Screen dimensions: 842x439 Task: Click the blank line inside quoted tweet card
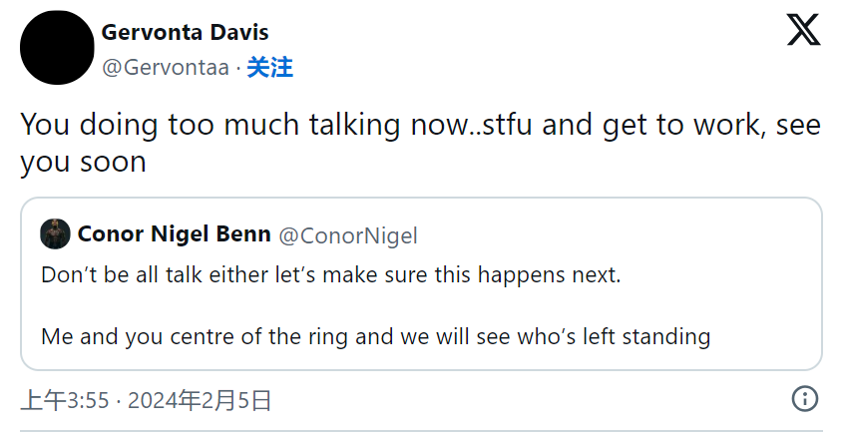[422, 305]
